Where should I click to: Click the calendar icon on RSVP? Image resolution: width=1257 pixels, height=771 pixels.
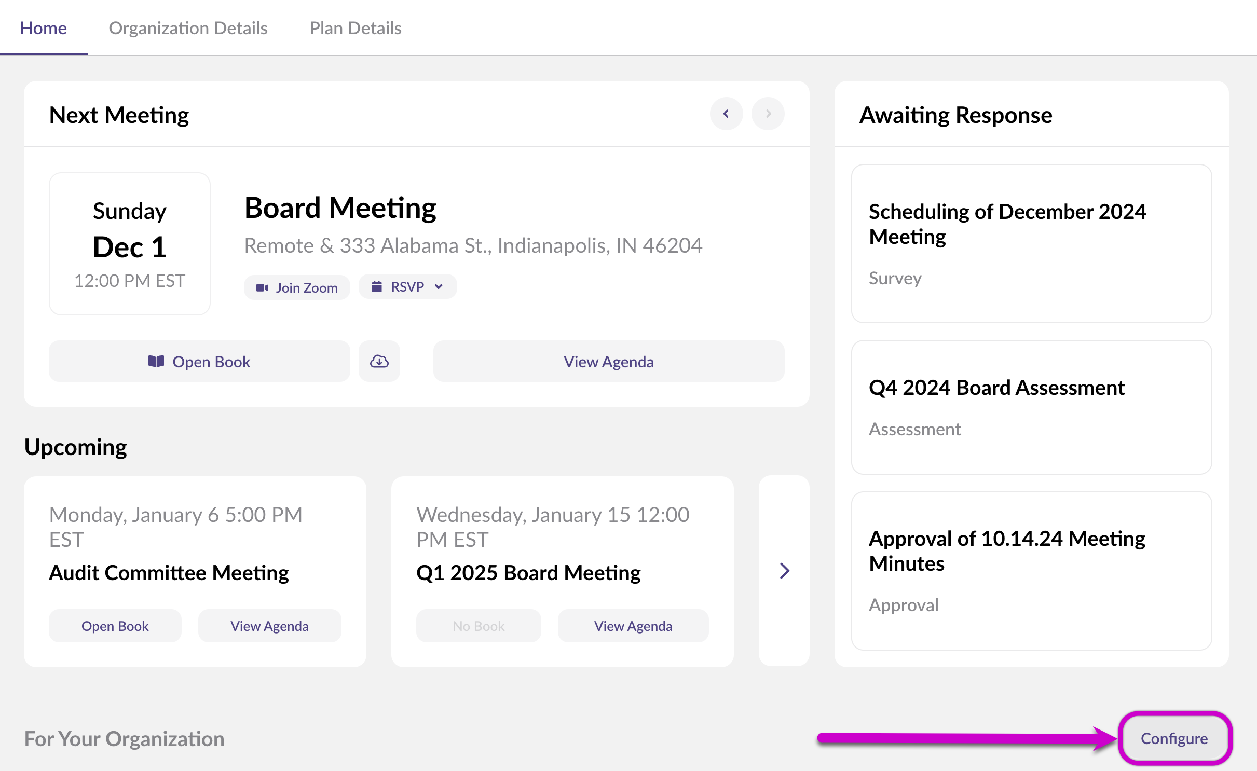pyautogui.click(x=377, y=286)
